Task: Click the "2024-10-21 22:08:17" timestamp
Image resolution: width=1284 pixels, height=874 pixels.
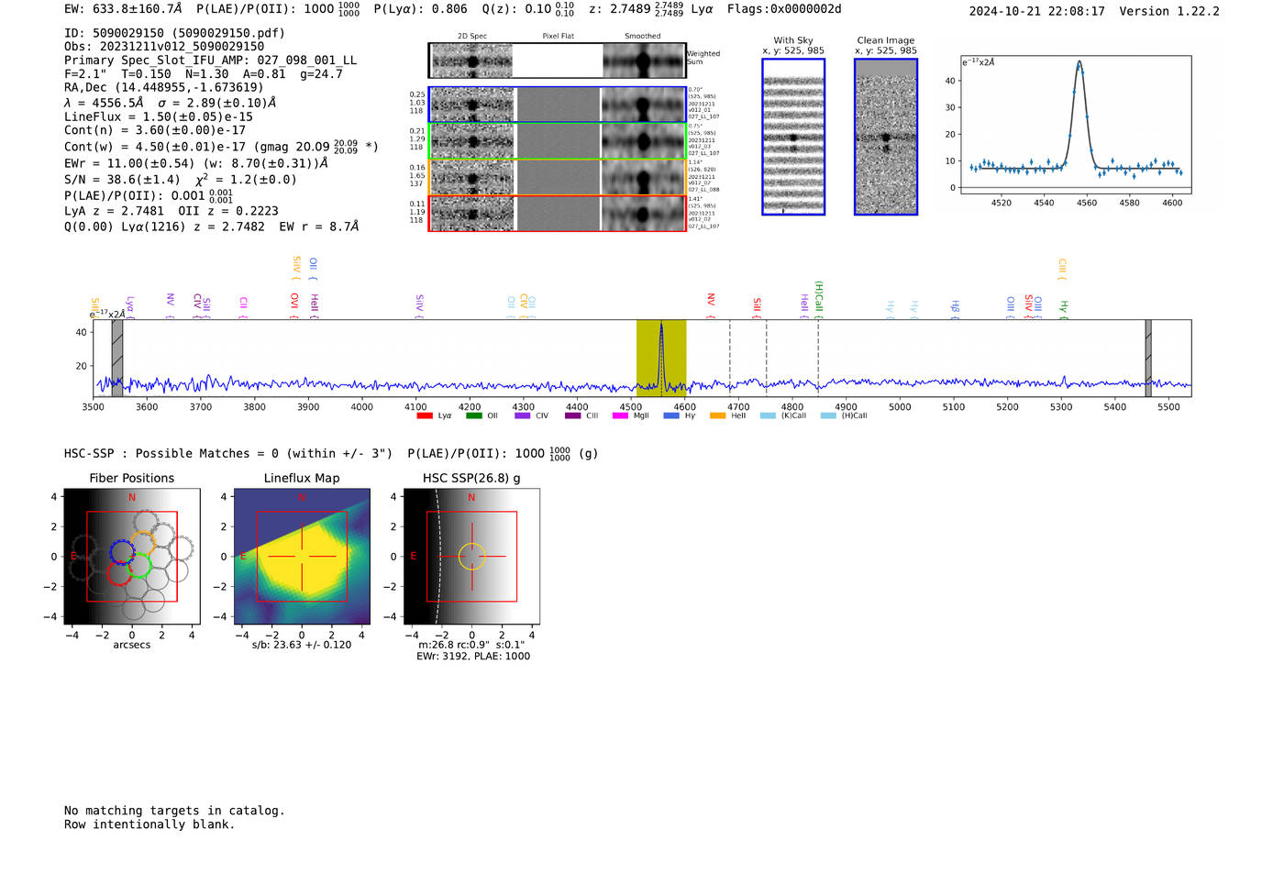Action: point(1037,11)
